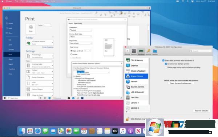
Task: Open Photos from the Dock
Action: pyautogui.click(x=69, y=131)
